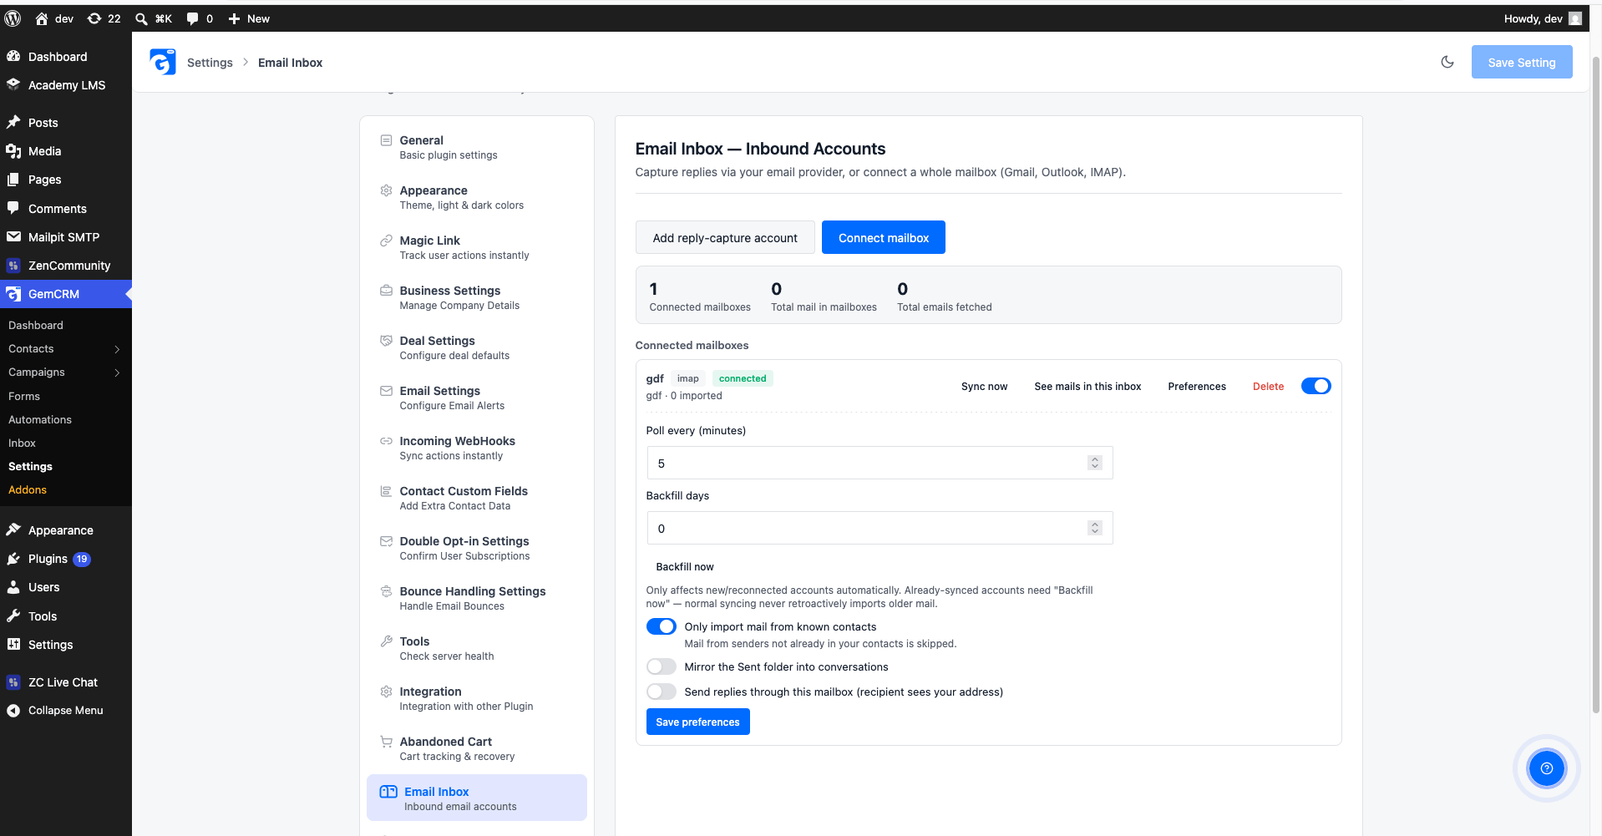Click Add reply-capture account button
The width and height of the screenshot is (1602, 836).
(x=724, y=237)
